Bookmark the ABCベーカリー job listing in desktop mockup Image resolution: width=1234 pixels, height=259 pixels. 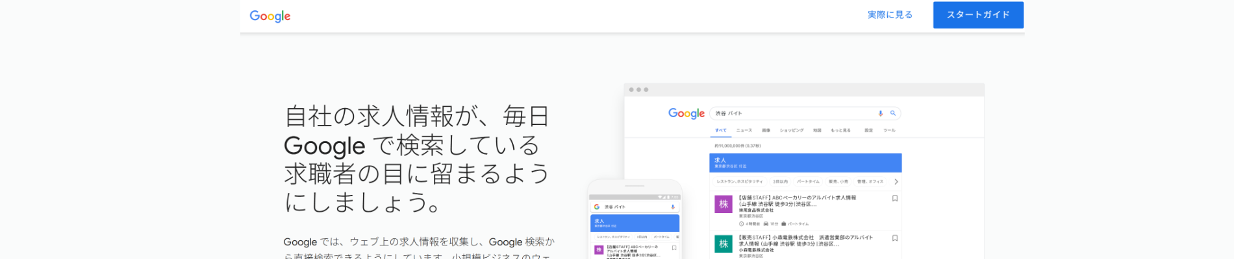click(895, 199)
